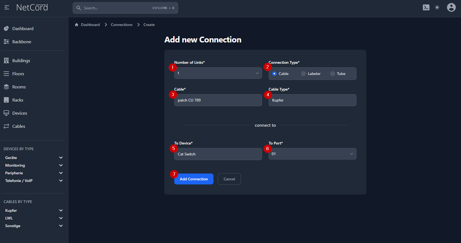Open the terminal console icon
The width and height of the screenshot is (461, 243).
pos(426,8)
